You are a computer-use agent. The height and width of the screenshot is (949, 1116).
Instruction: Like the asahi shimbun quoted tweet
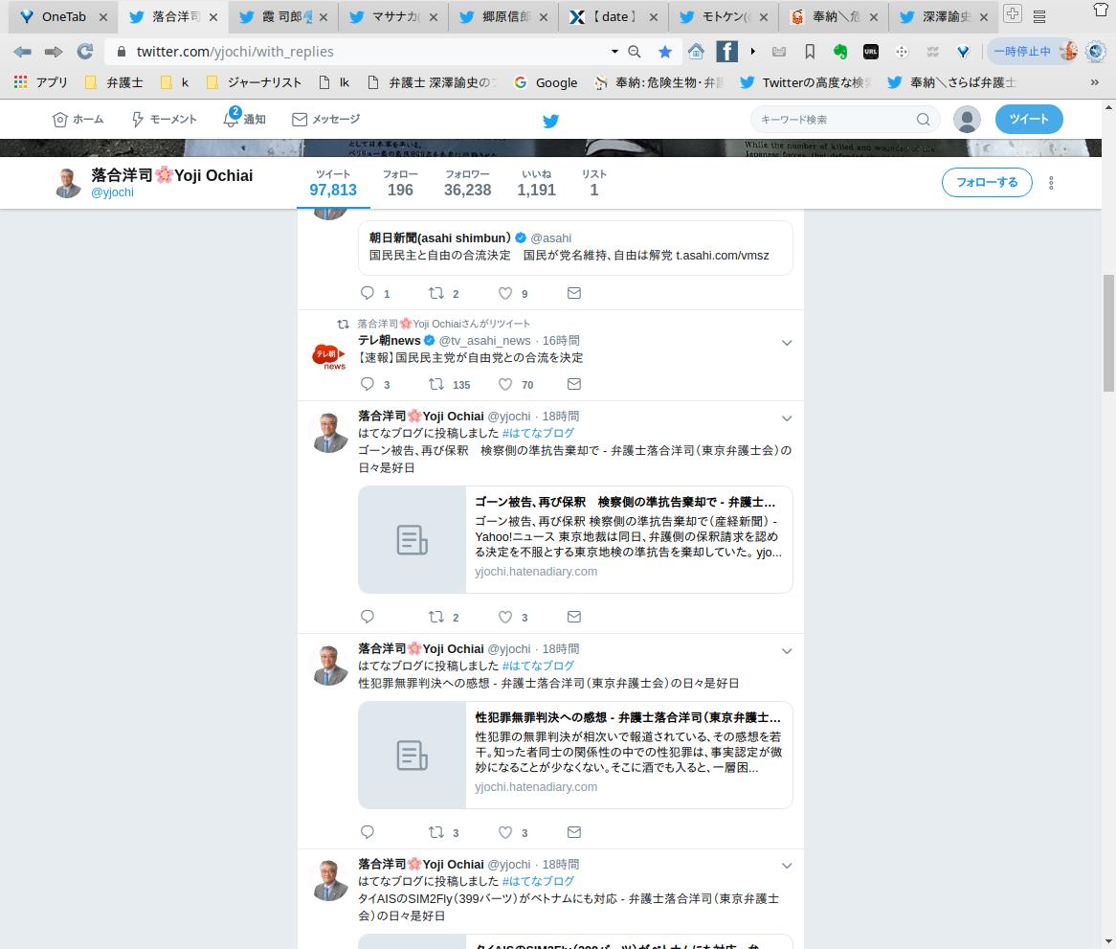[x=504, y=293]
